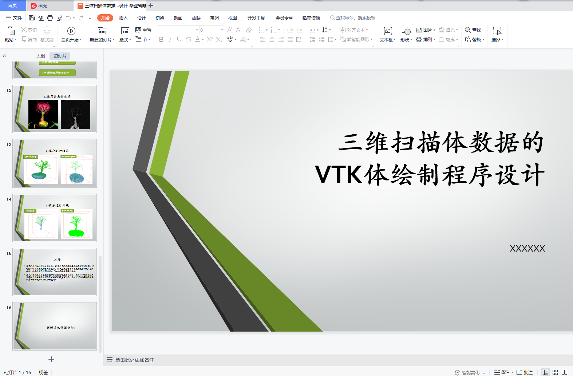Image resolution: width=573 pixels, height=376 pixels.
Task: Start slideshow from current slide (当页开始)
Action: [71, 35]
